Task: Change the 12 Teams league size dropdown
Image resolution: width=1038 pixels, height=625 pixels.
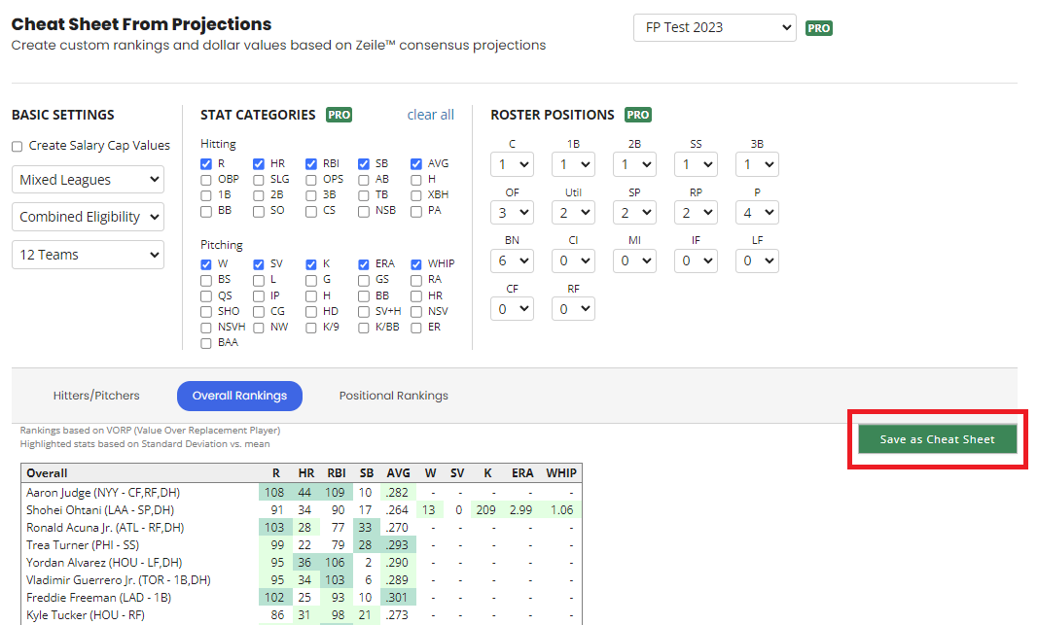Action: pos(88,255)
